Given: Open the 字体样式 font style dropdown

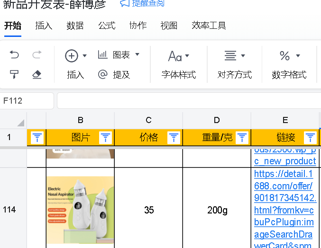Looking at the screenshot, I should 179,56.
